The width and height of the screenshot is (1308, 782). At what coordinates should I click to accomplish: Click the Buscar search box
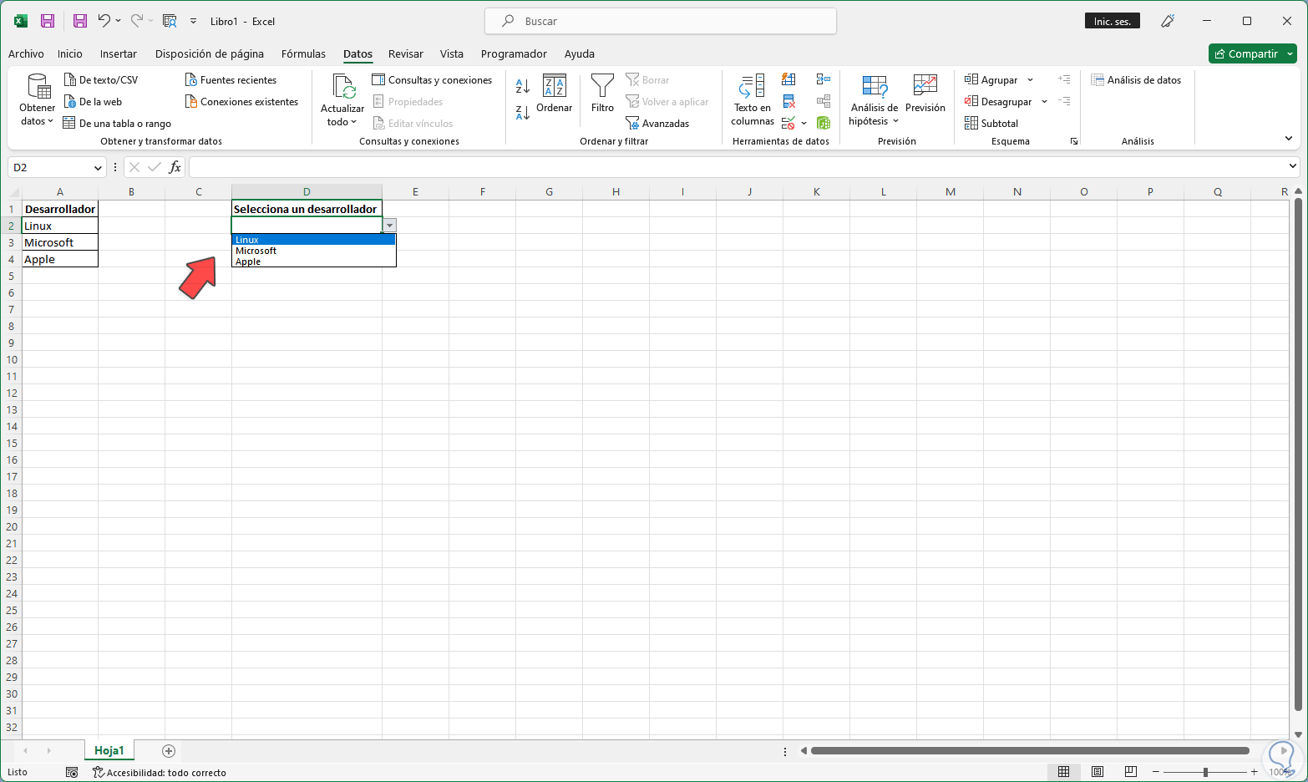coord(661,22)
